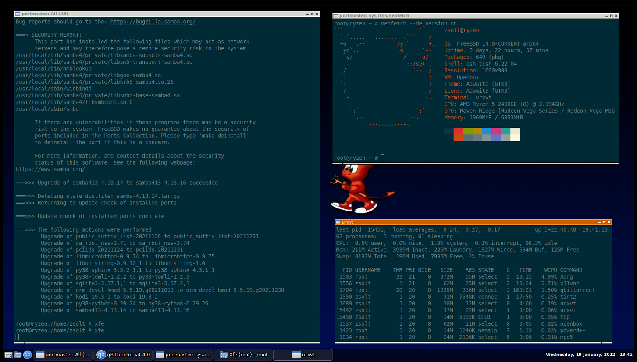Pick the blue swatch in the neofetch palette
This screenshot has width=637, height=362.
point(487,131)
